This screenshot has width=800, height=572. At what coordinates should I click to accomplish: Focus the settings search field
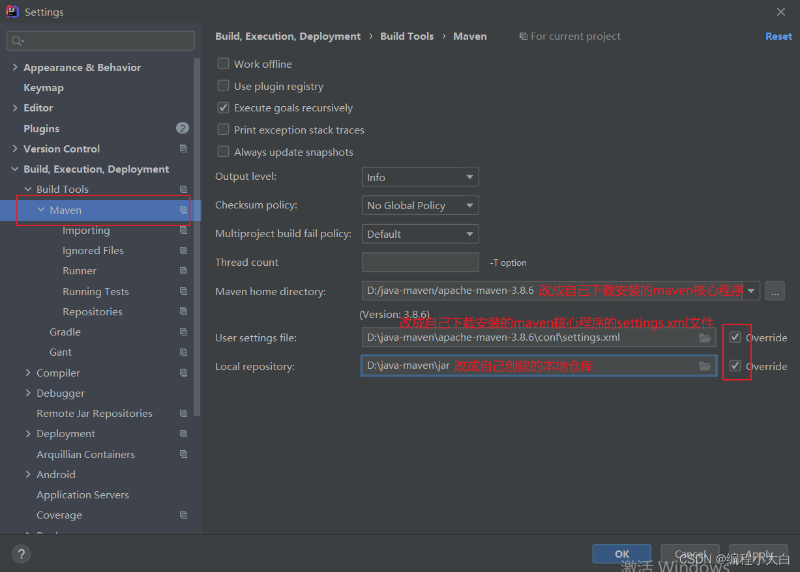pos(100,40)
